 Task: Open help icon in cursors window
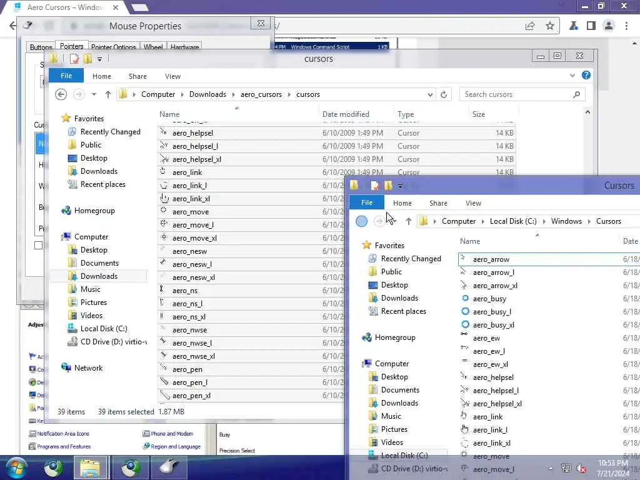coord(586,75)
